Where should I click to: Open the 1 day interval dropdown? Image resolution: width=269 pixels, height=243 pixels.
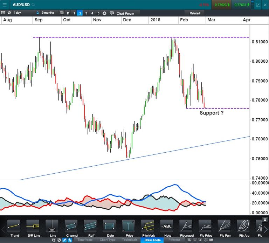[17, 13]
